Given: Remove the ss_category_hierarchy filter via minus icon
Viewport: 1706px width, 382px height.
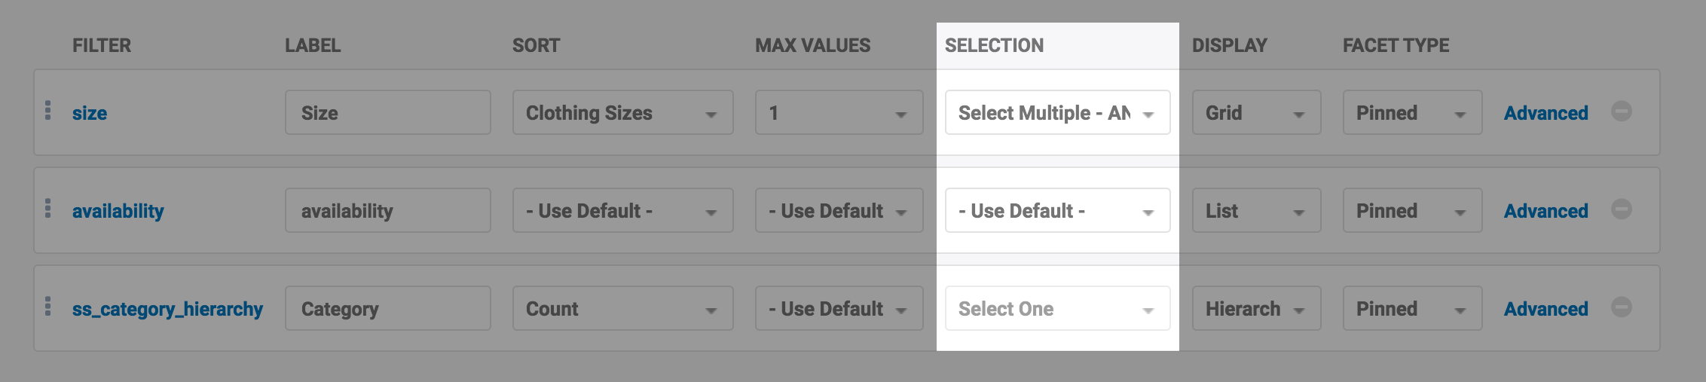Looking at the screenshot, I should coord(1621,307).
